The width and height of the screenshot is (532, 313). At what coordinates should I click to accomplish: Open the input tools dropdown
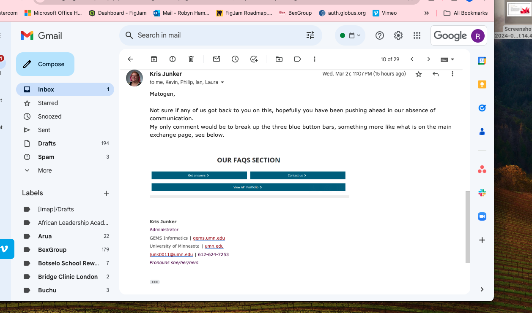click(447, 59)
